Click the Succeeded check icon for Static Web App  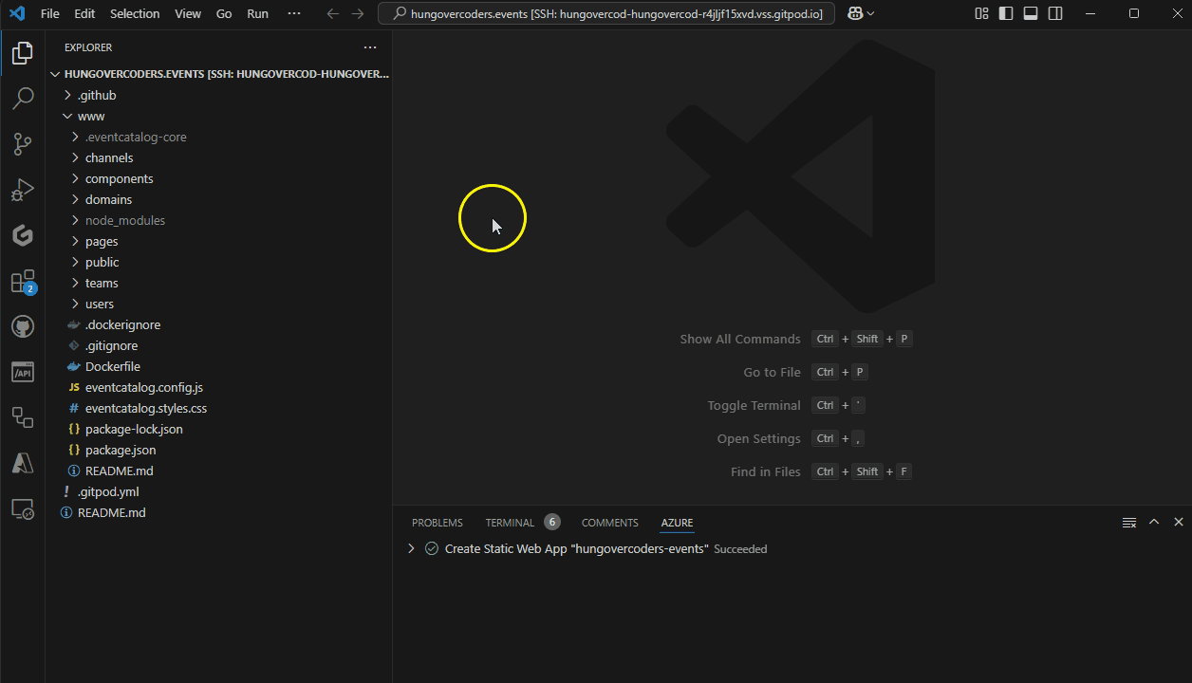[432, 548]
